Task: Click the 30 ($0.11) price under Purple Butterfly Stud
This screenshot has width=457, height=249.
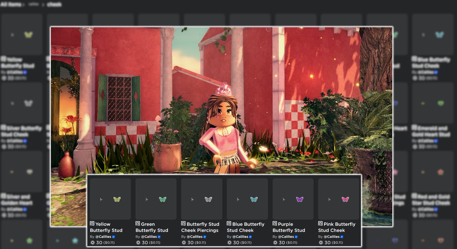Action: coord(288,243)
